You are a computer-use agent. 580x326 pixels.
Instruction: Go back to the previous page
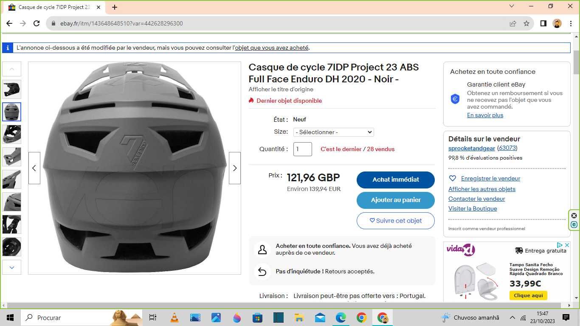(x=9, y=23)
